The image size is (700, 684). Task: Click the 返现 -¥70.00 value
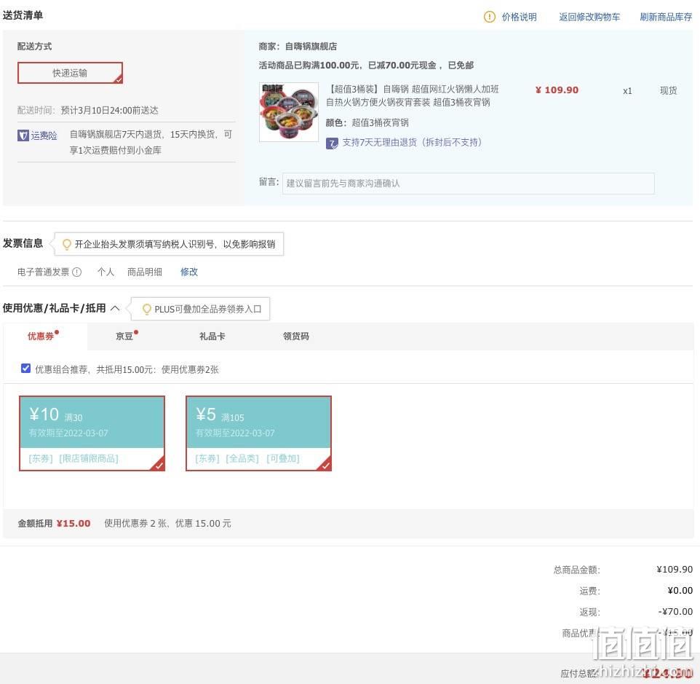[x=675, y=612]
